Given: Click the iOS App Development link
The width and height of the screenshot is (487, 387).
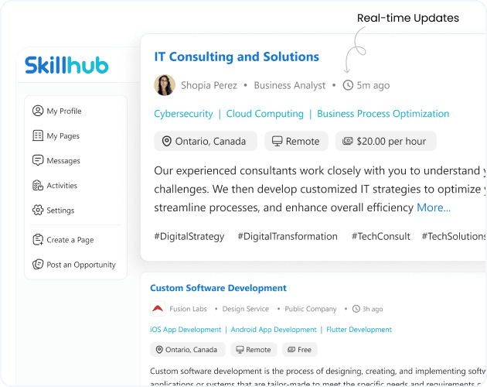Looking at the screenshot, I should (x=186, y=330).
